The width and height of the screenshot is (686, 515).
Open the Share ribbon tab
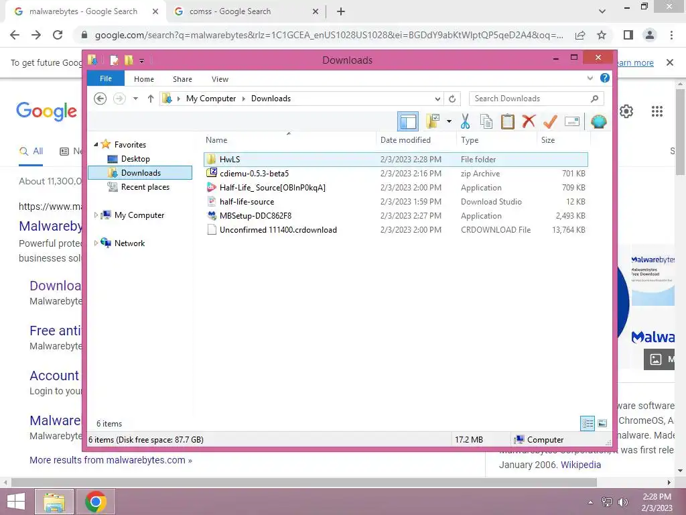[182, 79]
